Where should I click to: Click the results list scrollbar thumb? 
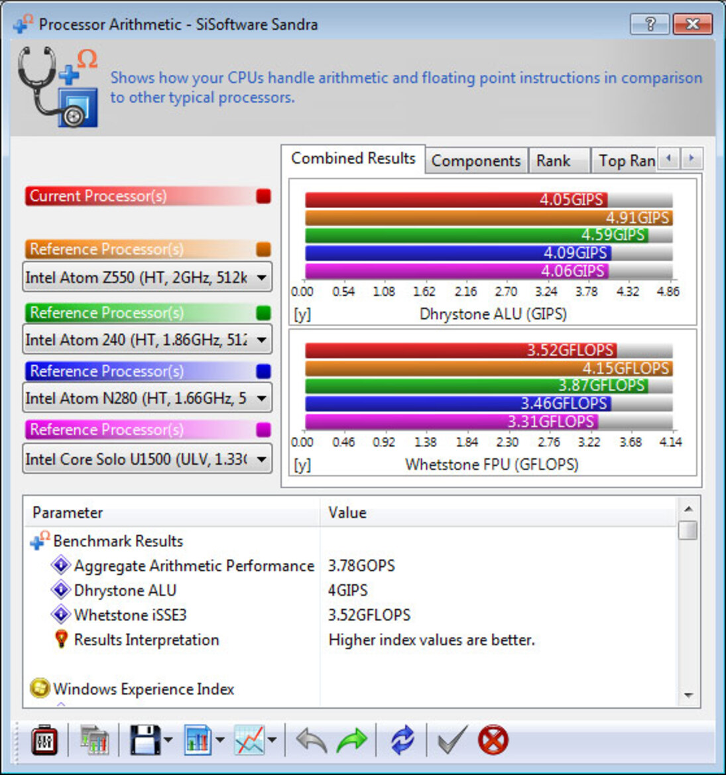[x=688, y=530]
